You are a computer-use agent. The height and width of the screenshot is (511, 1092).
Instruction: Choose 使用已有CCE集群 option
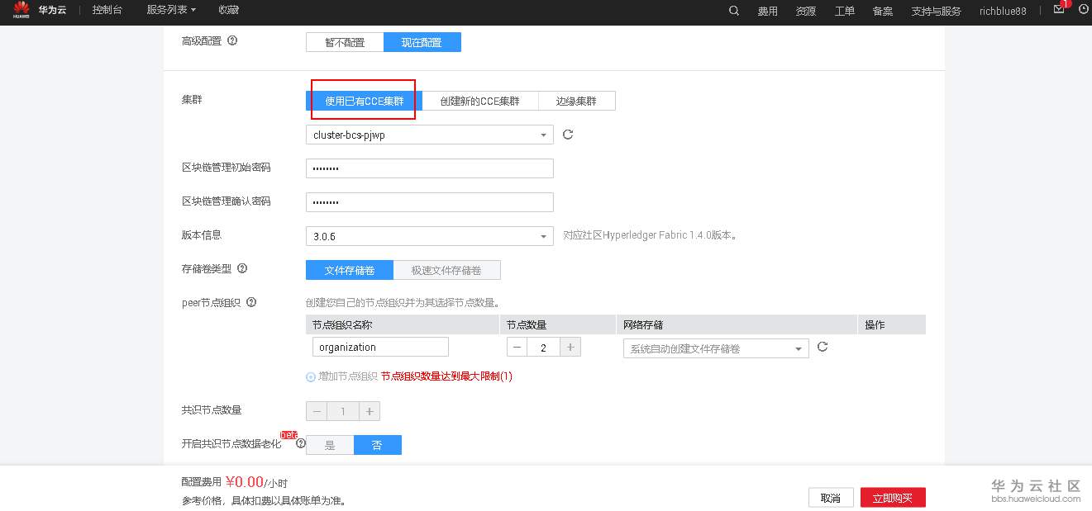(x=365, y=101)
